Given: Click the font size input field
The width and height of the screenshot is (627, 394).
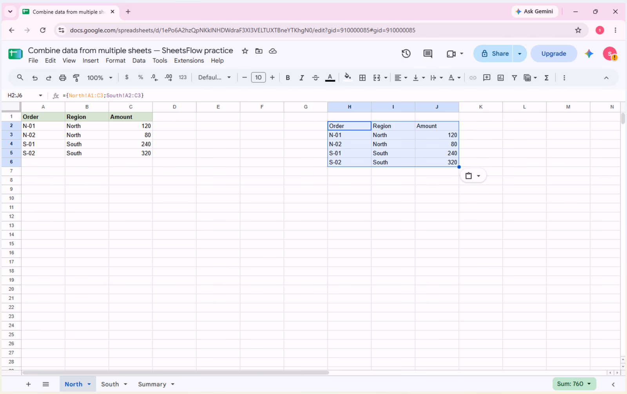Looking at the screenshot, I should click(x=258, y=77).
